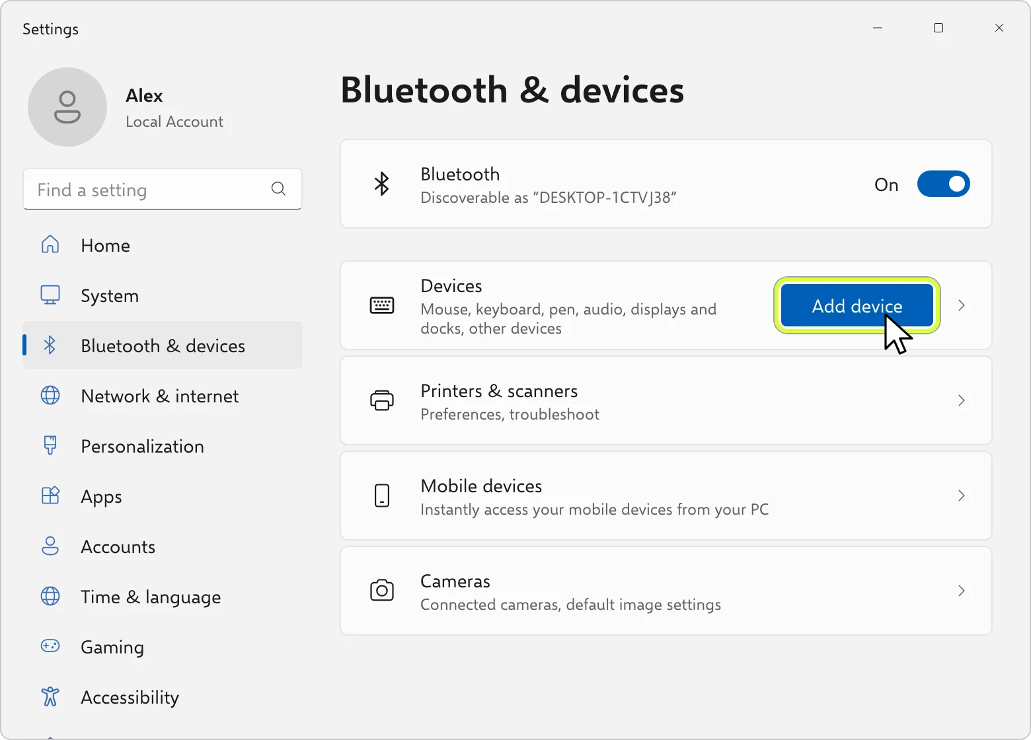
Task: Click the Personalization paintbrush icon
Action: click(50, 445)
